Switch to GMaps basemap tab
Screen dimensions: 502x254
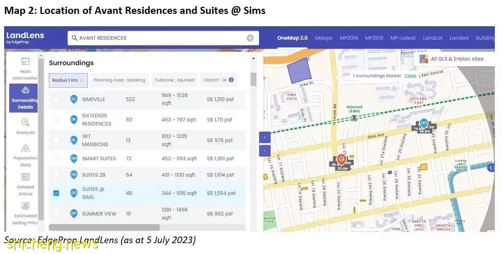click(323, 38)
